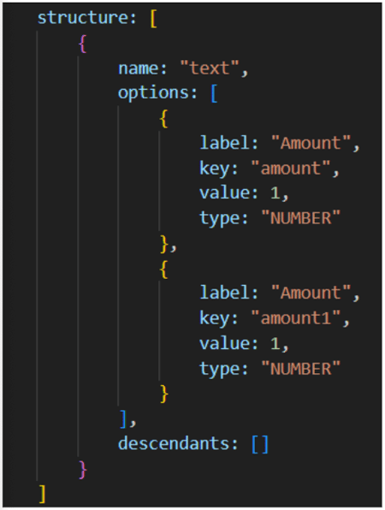The width and height of the screenshot is (385, 510).
Task: Click the "amount" key string value
Action: click(291, 169)
